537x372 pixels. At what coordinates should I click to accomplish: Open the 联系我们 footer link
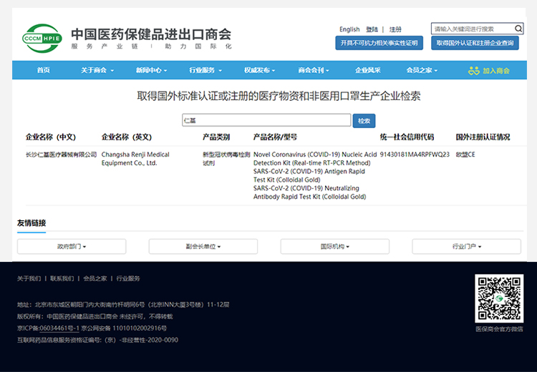(62, 278)
